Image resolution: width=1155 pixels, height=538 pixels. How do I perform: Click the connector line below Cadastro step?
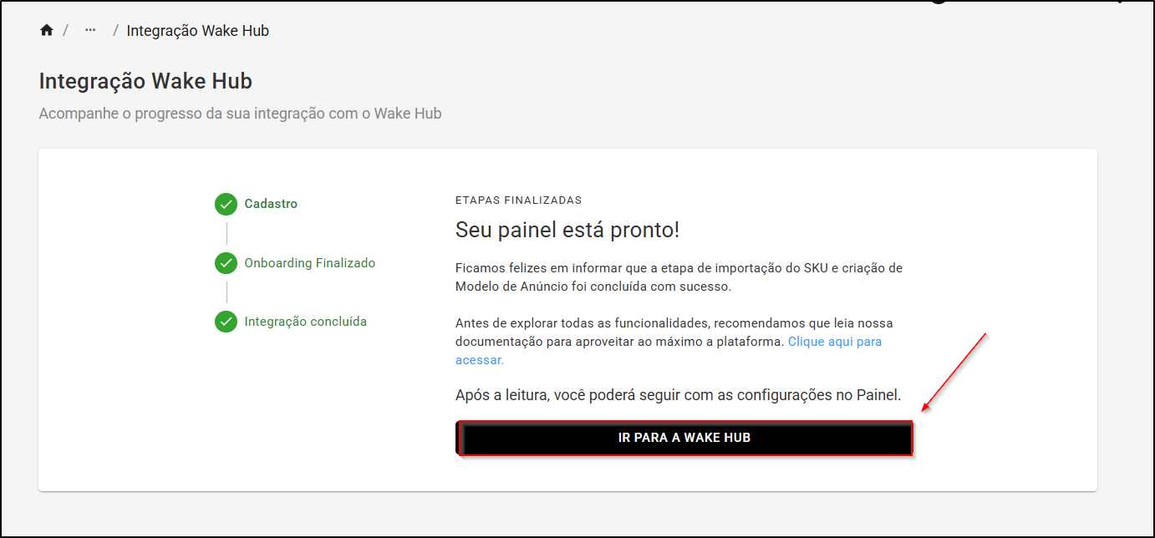coord(226,234)
